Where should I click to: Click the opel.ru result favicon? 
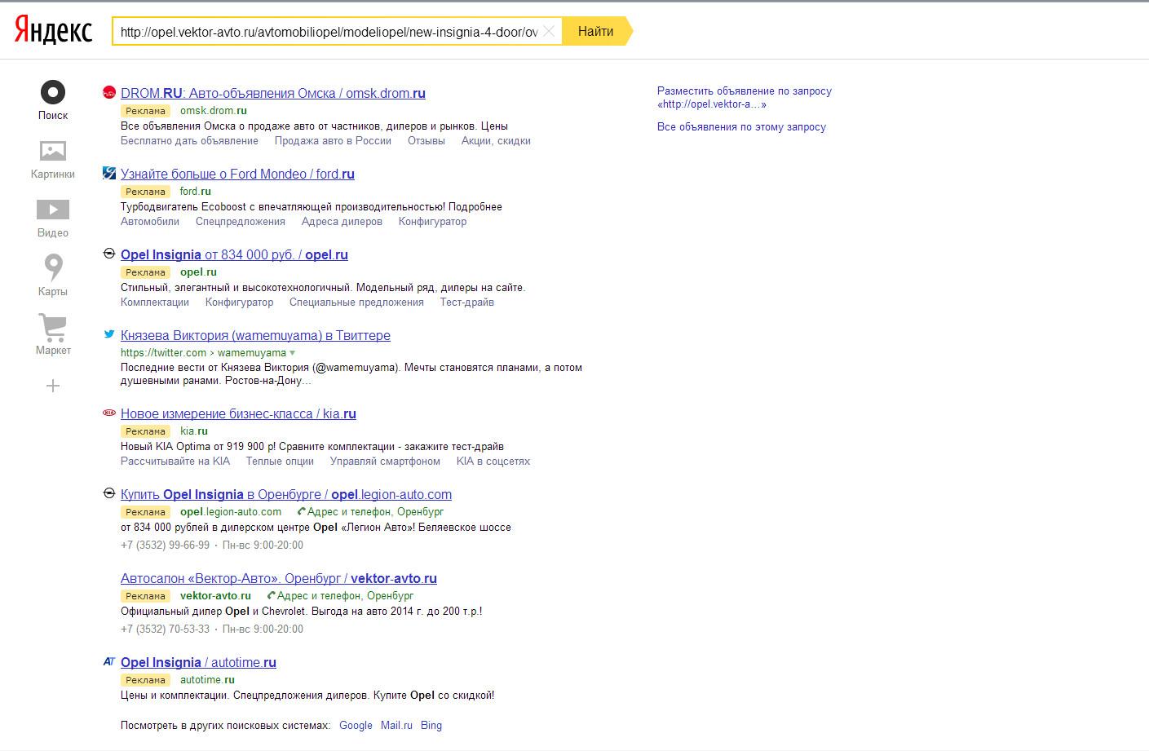point(109,254)
